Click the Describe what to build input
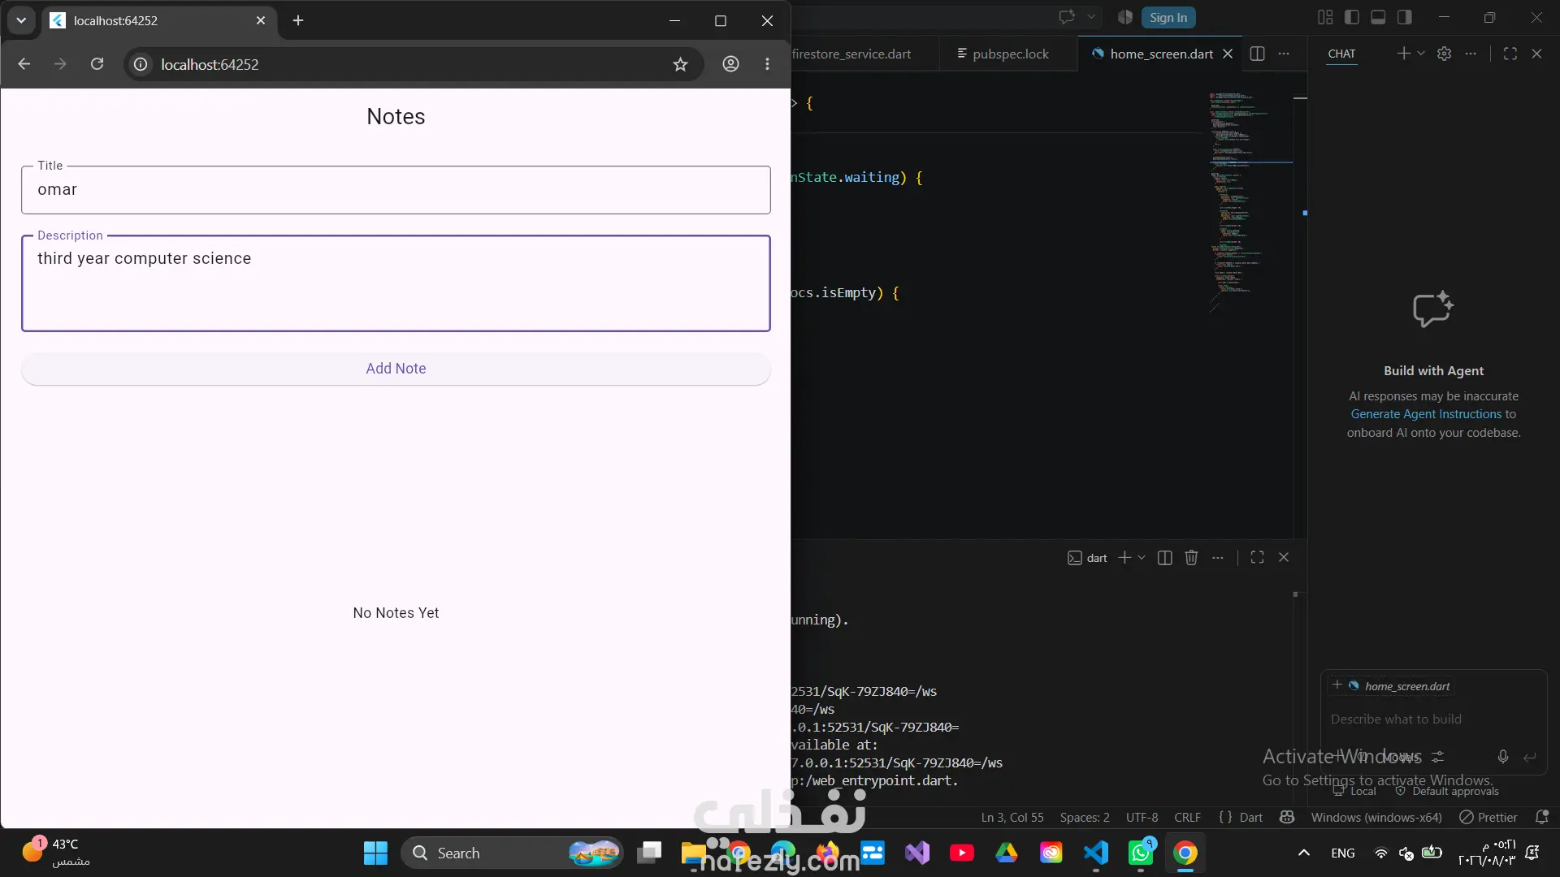 1433,719
